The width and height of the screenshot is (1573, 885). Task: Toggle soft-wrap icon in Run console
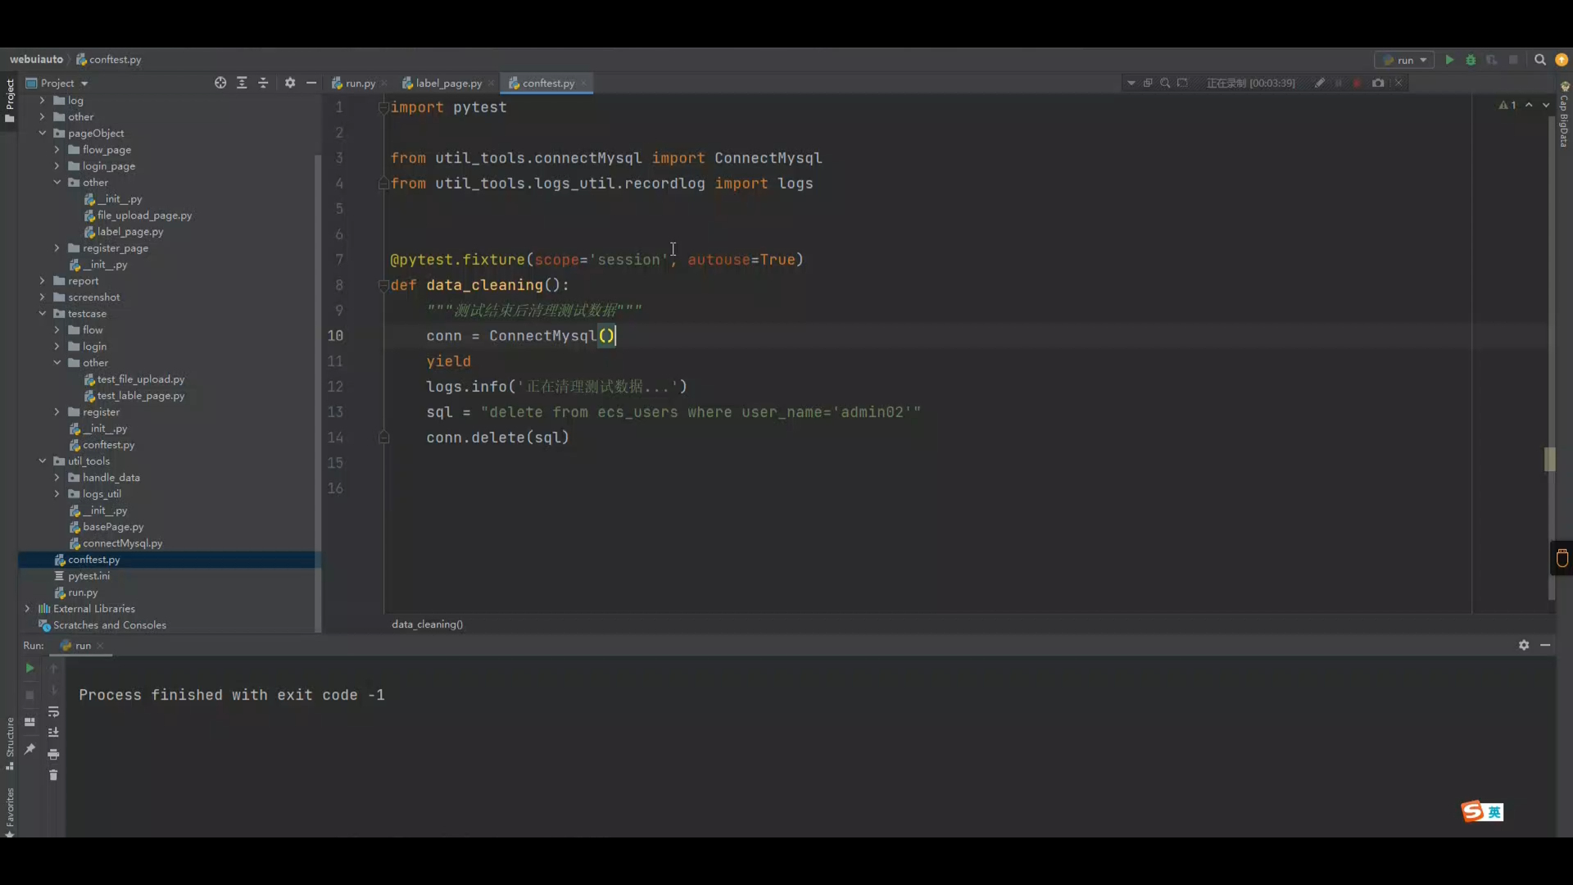(x=53, y=712)
